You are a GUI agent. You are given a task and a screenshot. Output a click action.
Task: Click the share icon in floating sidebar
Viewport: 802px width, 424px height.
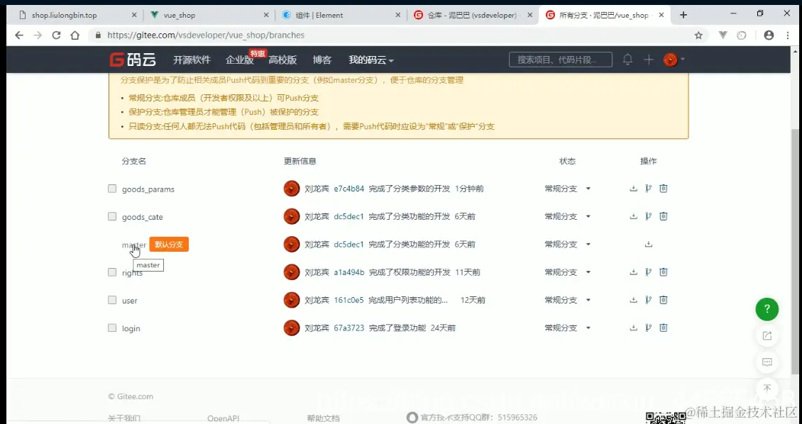(767, 336)
